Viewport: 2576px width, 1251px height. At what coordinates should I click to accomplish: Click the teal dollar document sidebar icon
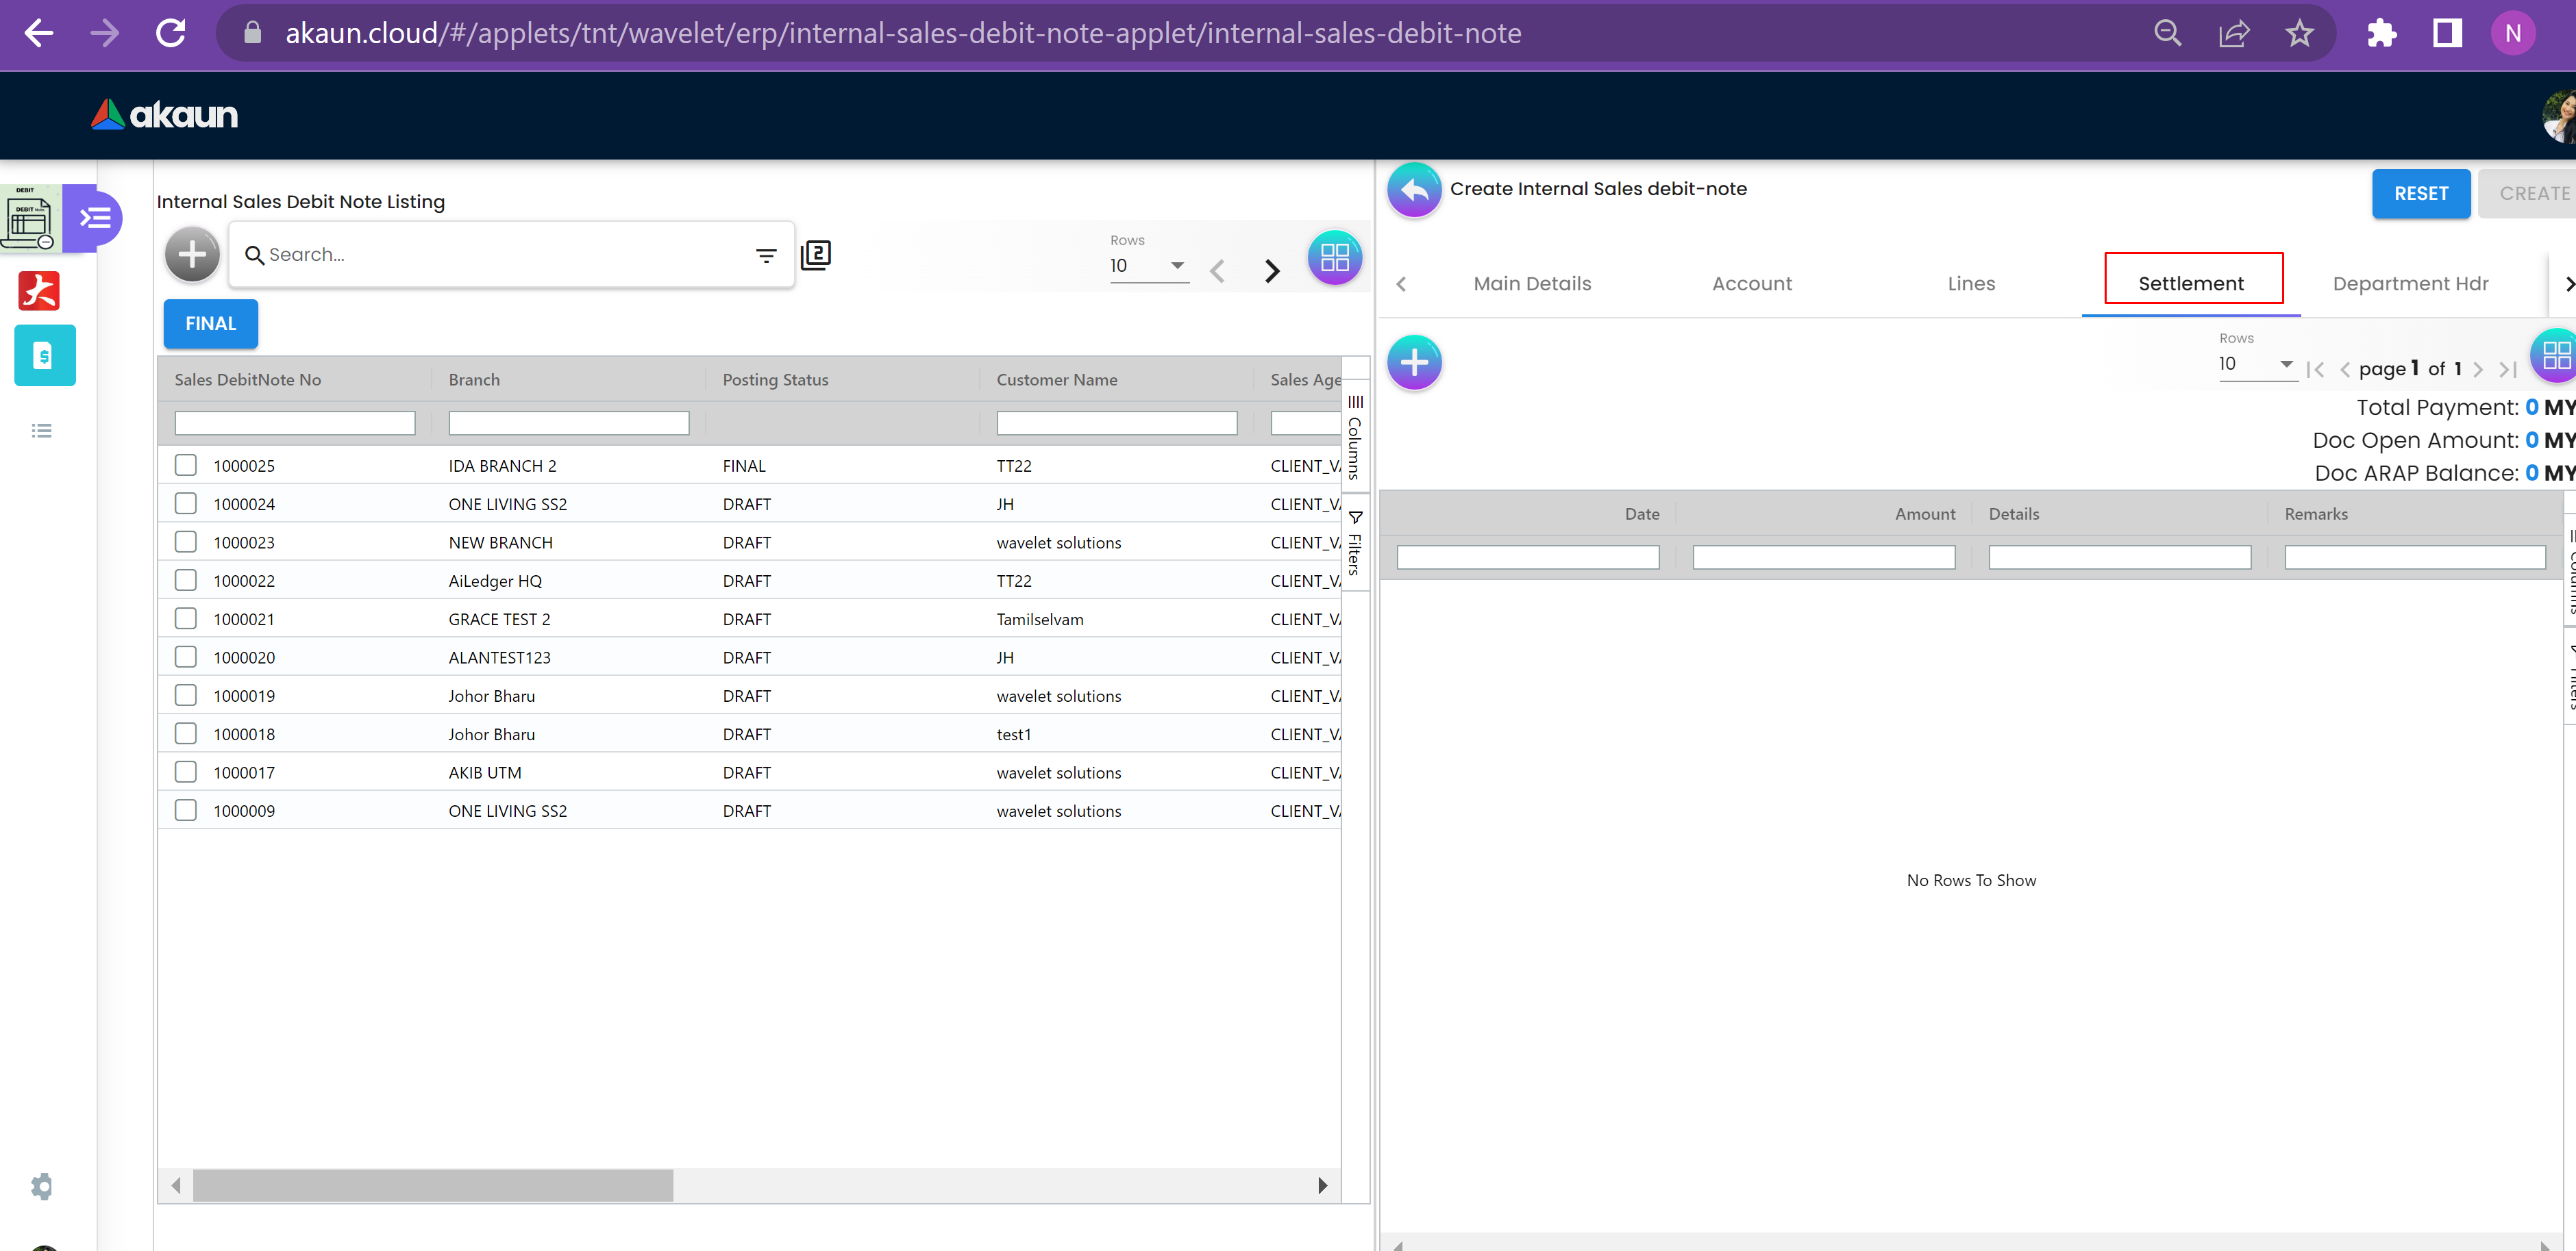(44, 355)
